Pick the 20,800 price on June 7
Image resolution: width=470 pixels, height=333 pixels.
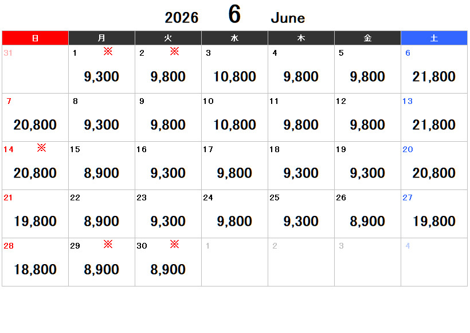click(35, 125)
